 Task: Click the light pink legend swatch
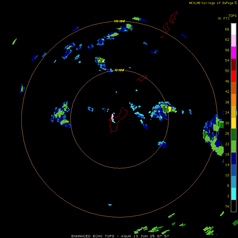(234, 40)
